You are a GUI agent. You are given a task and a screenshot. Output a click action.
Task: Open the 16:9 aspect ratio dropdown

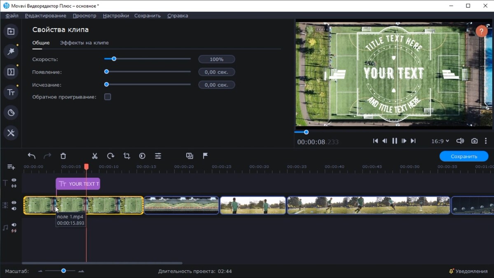click(440, 141)
